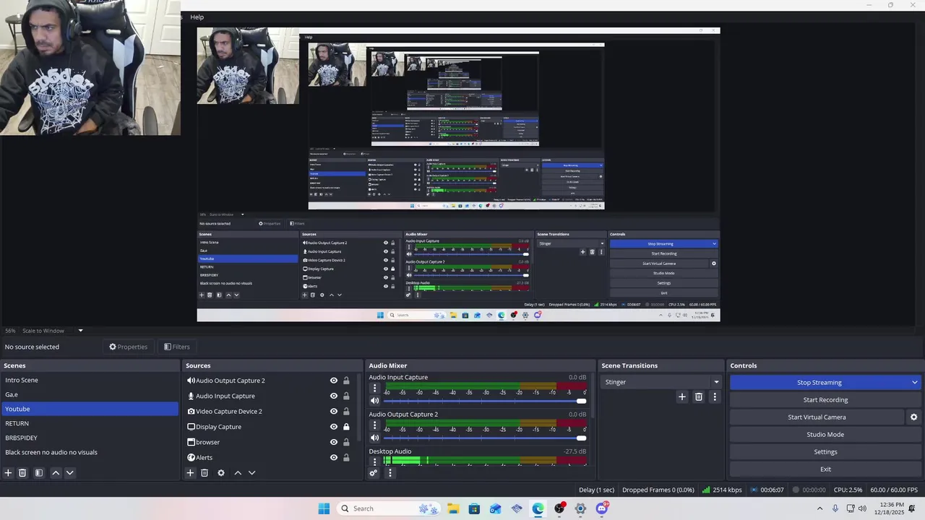Click the Sources list scrollbar

pos(360,408)
